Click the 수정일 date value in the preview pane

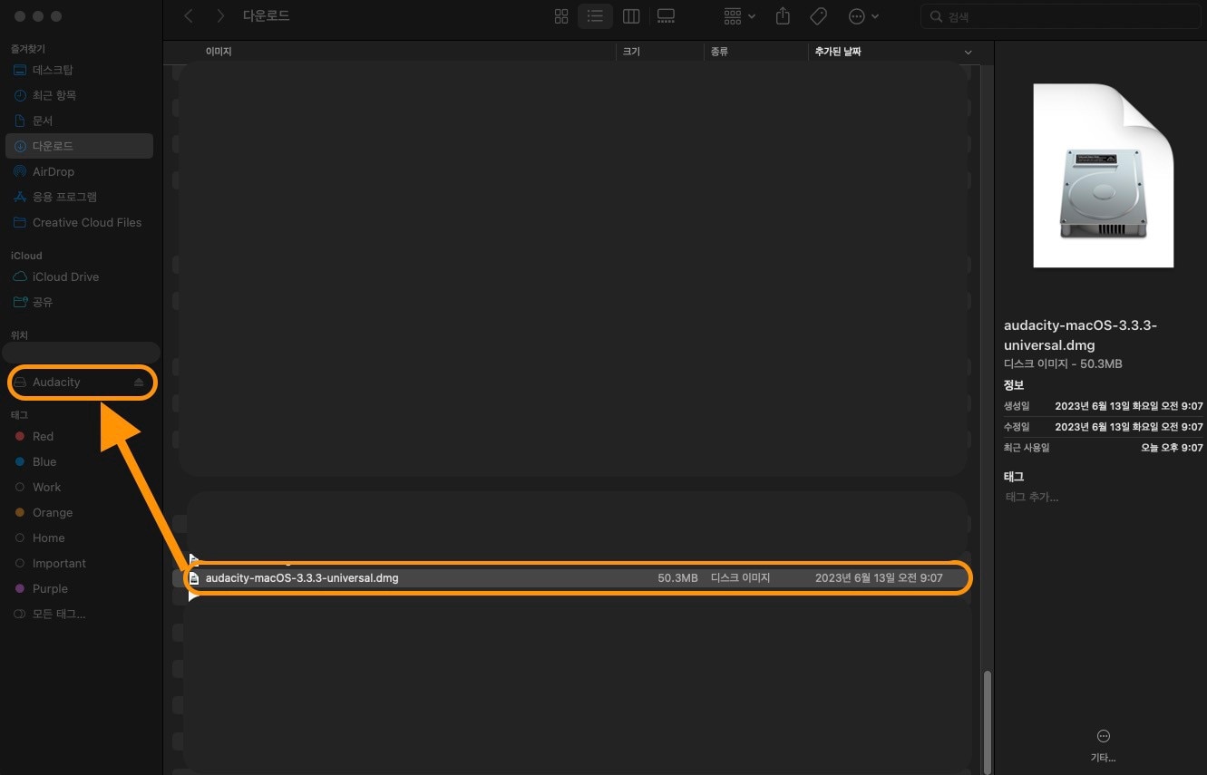pos(1129,427)
